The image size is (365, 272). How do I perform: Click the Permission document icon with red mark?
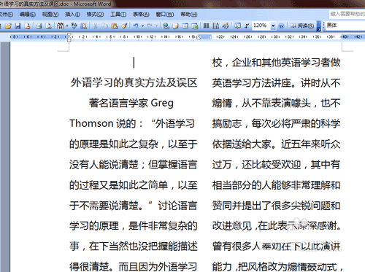tap(27, 26)
